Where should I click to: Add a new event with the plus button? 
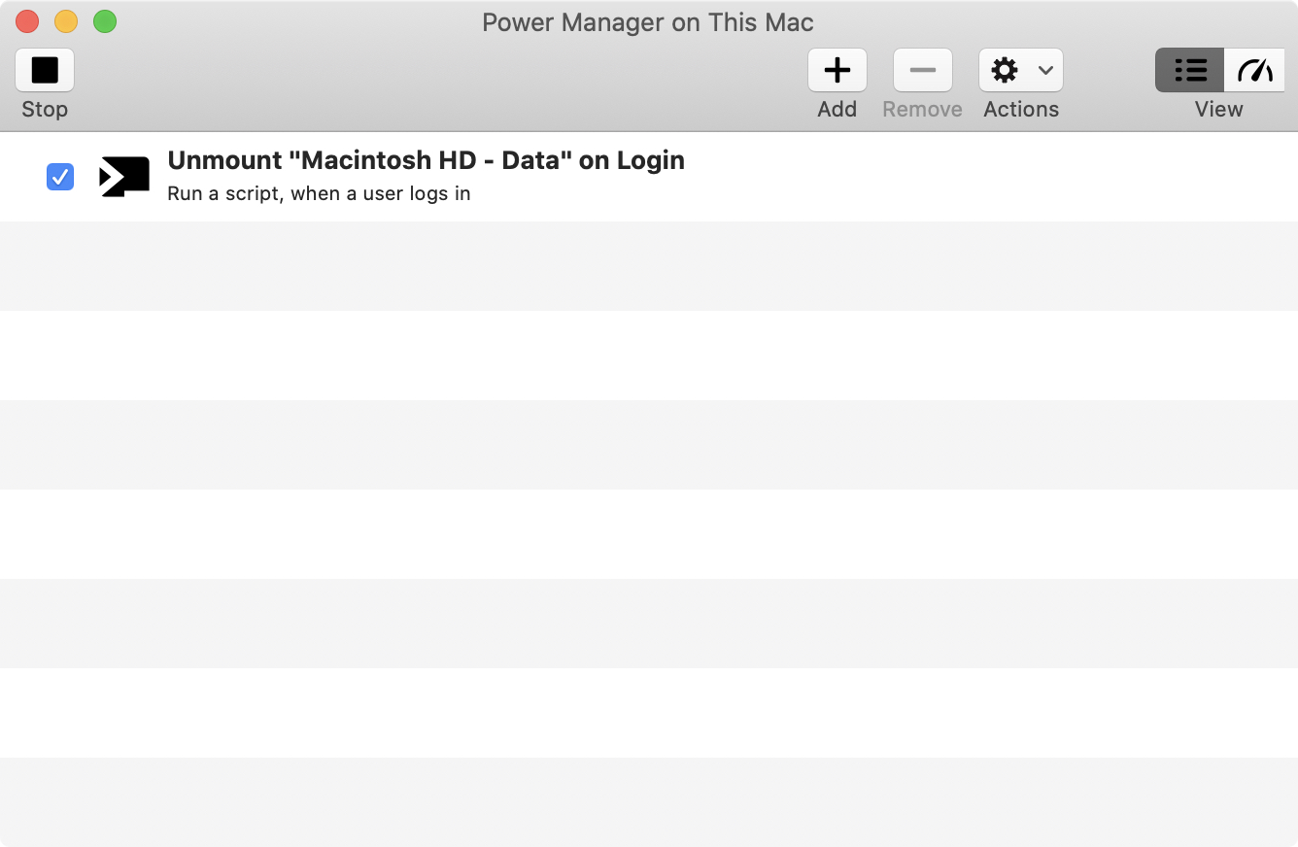tap(837, 70)
